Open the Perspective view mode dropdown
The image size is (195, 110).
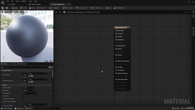(9, 12)
